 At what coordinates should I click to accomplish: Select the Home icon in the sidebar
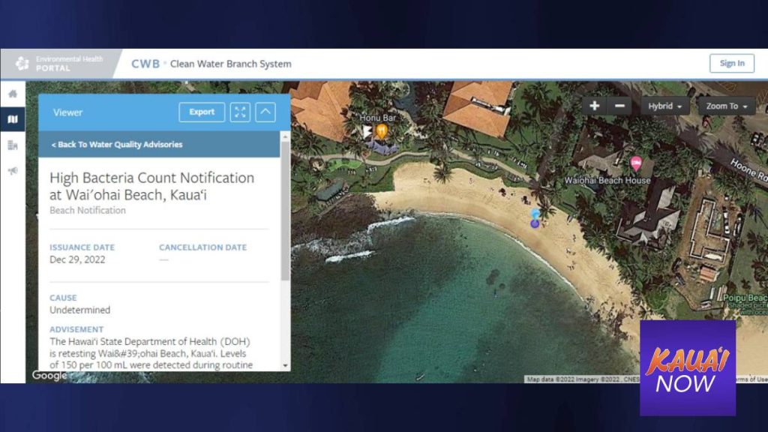click(x=12, y=94)
